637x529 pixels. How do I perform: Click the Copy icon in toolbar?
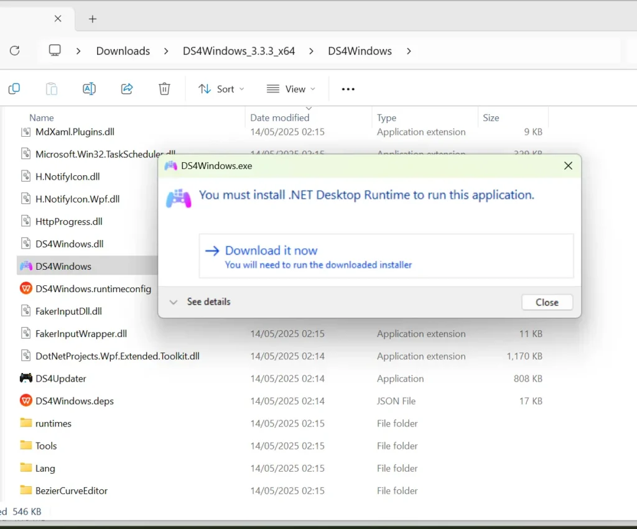[14, 89]
